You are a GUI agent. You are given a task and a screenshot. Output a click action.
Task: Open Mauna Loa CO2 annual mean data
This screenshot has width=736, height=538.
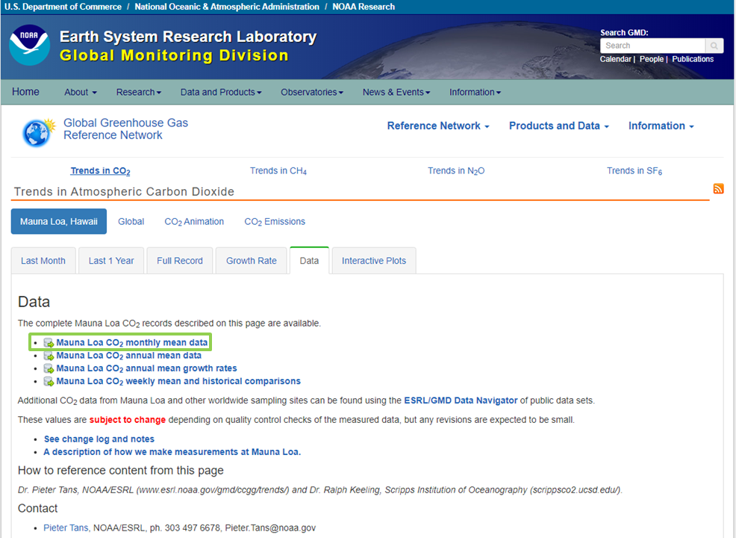coord(129,356)
